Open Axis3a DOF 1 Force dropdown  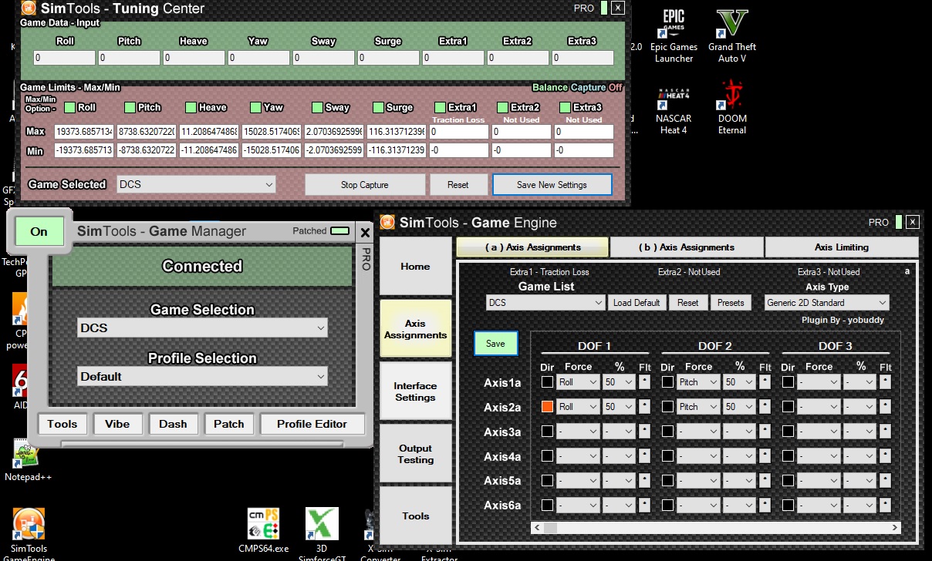pyautogui.click(x=578, y=432)
